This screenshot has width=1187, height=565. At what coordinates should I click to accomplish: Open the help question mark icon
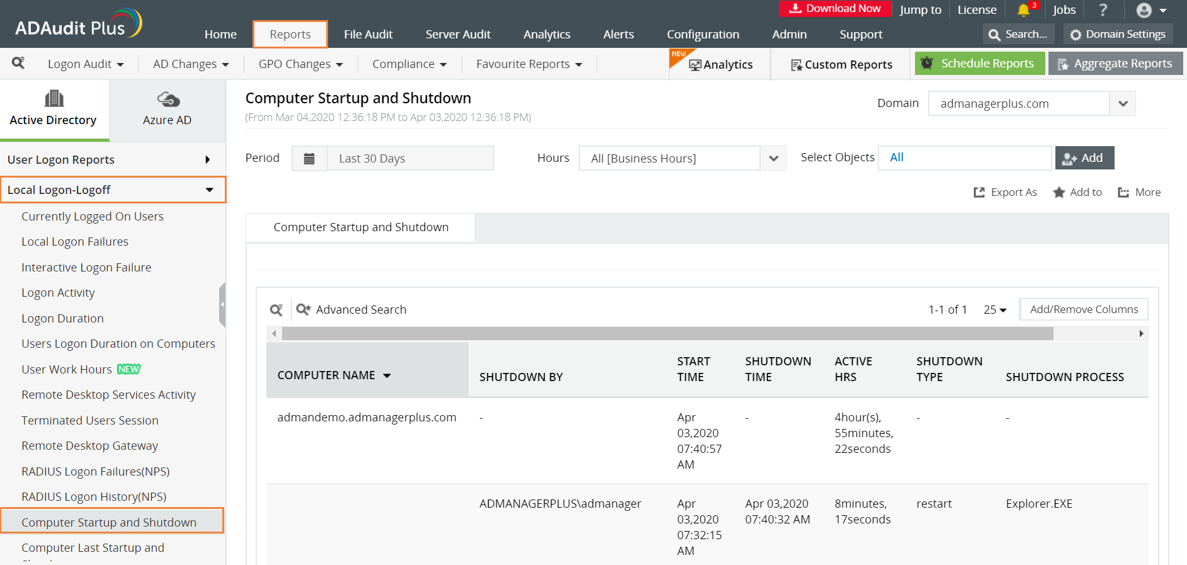pos(1103,10)
